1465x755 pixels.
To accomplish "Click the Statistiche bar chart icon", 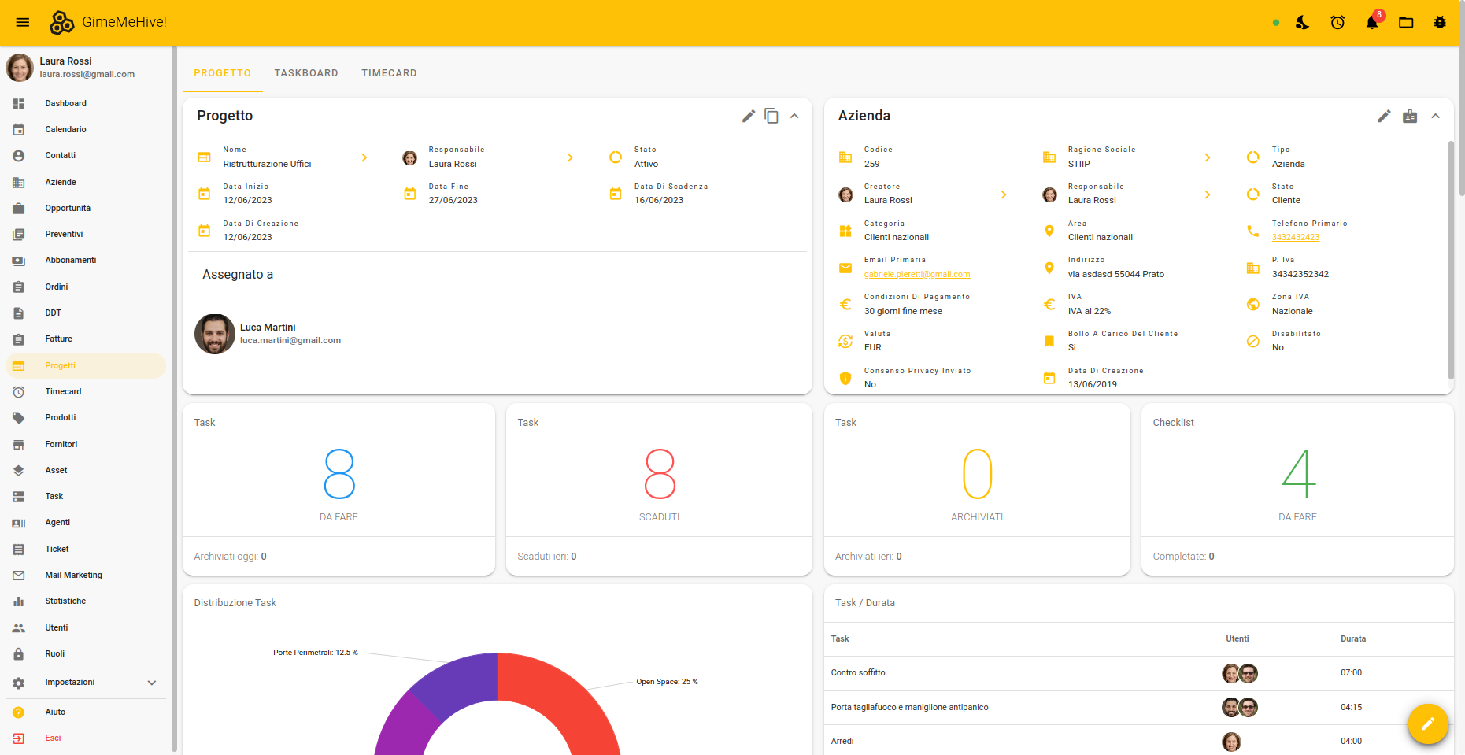I will pyautogui.click(x=19, y=601).
